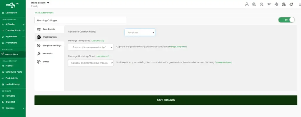
Task: Open the user profile icon
Action: click(x=247, y=4)
